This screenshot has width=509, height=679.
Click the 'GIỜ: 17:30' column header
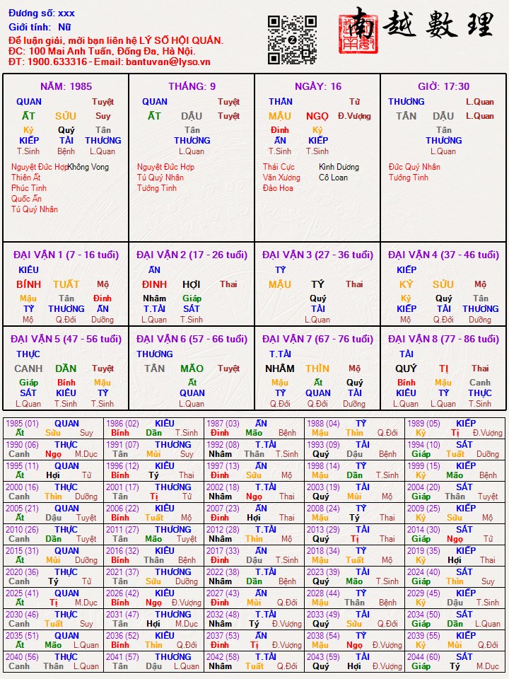tap(444, 86)
